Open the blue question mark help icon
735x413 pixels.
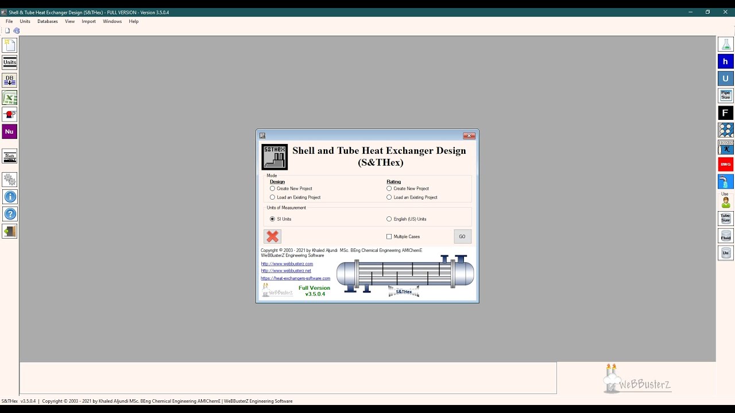click(x=10, y=214)
